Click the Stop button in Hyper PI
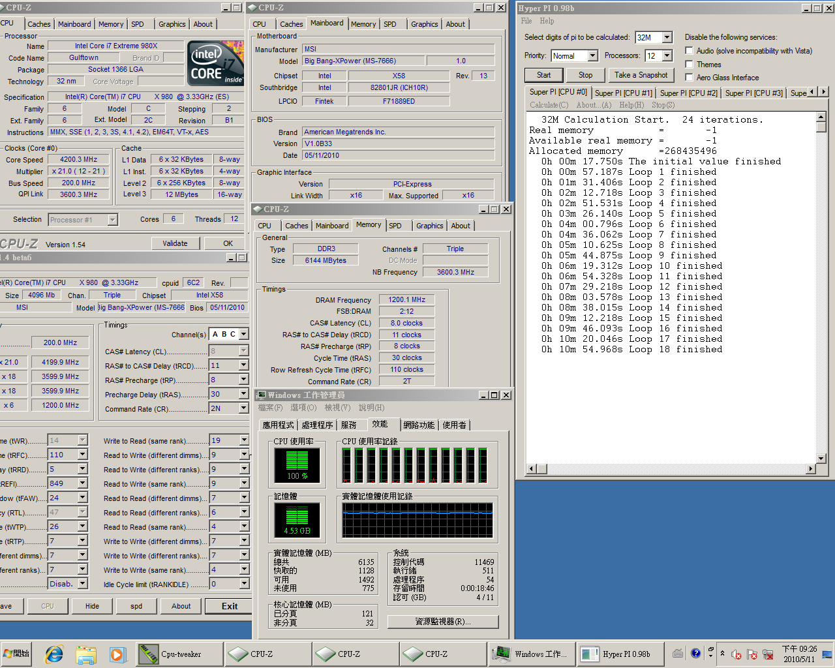This screenshot has height=668, width=835. point(585,75)
